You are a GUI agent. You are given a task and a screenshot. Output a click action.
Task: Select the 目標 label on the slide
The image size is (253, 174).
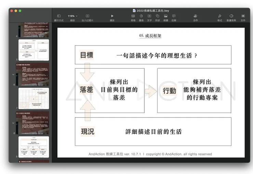pos(86,55)
